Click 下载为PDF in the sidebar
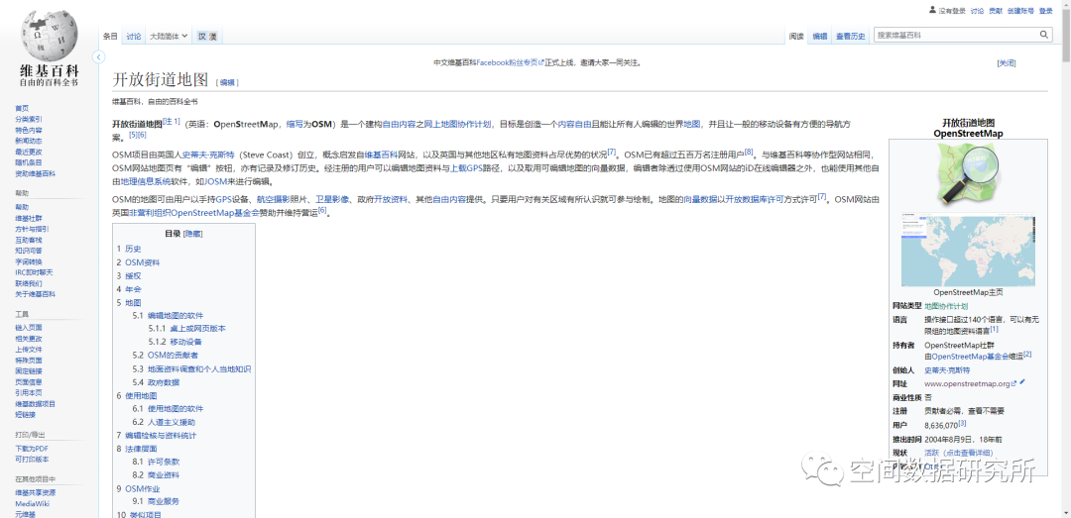 [32, 449]
